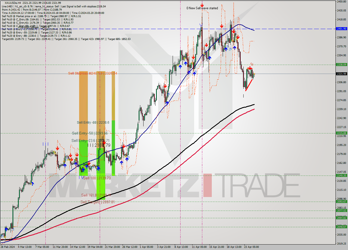Click the 2274.90 price axis value
Screen dimensions: 348x250
pyautogui.click(x=341, y=100)
